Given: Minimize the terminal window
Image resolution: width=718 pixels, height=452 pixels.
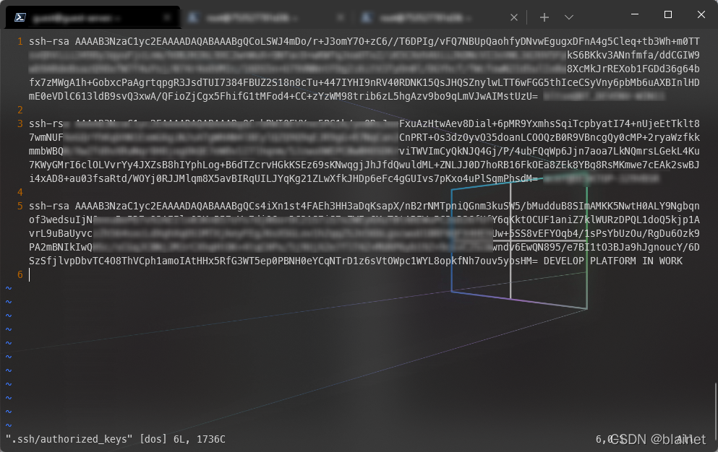Looking at the screenshot, I should pyautogui.click(x=635, y=14).
